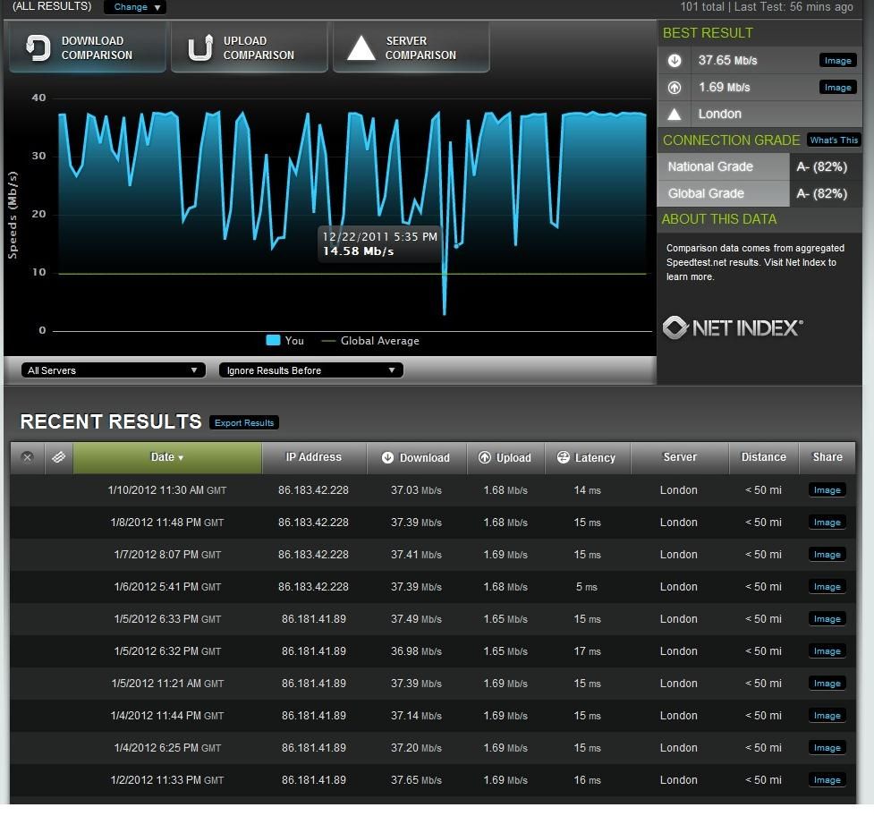The width and height of the screenshot is (874, 816).
Task: Click the What's This button
Action: click(x=834, y=140)
